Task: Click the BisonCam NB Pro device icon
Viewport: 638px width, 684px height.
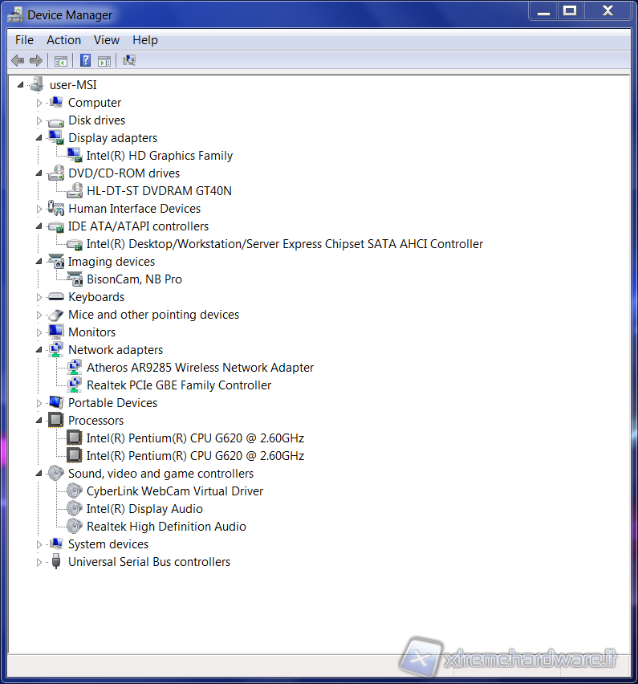Action: [75, 279]
